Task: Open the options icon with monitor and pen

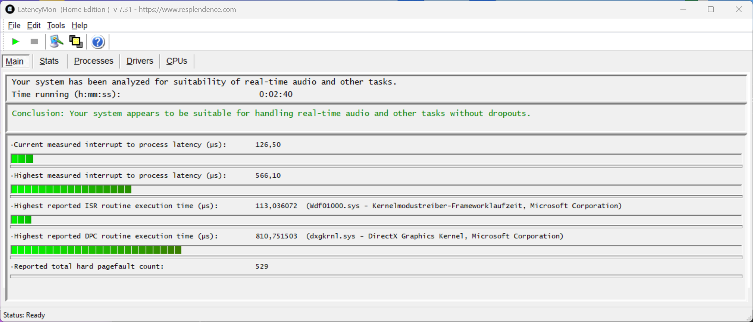Action: coord(56,42)
